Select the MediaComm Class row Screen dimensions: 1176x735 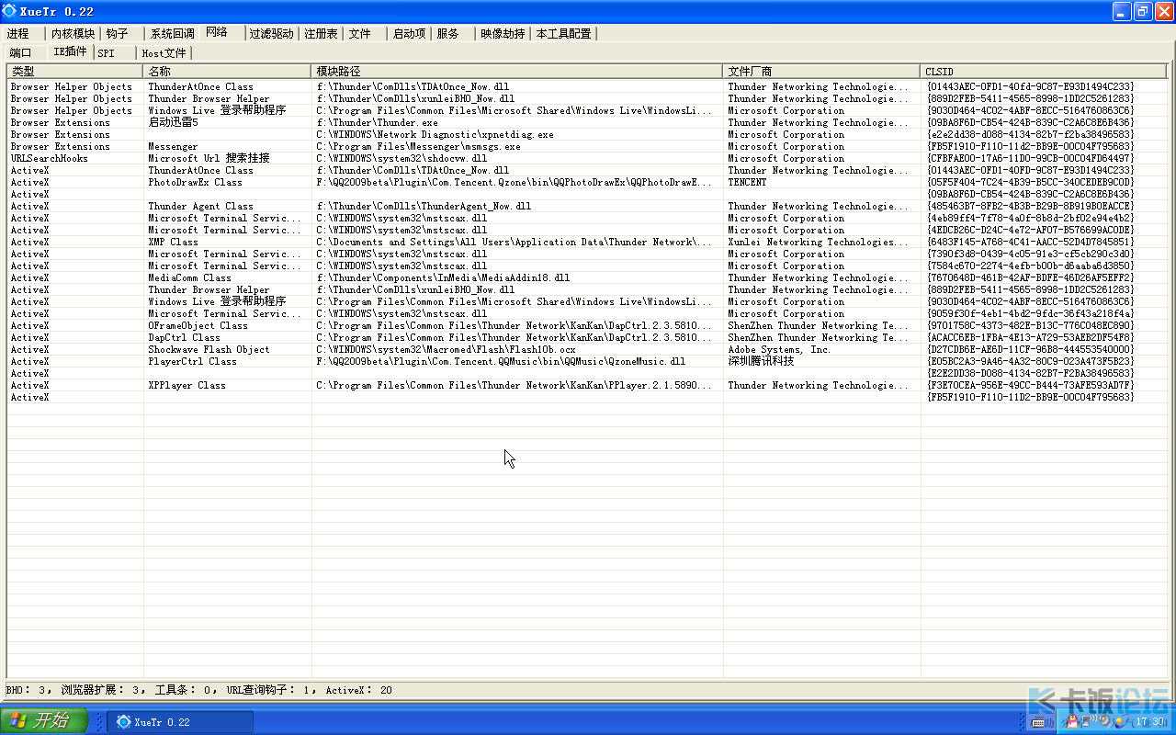coord(587,277)
